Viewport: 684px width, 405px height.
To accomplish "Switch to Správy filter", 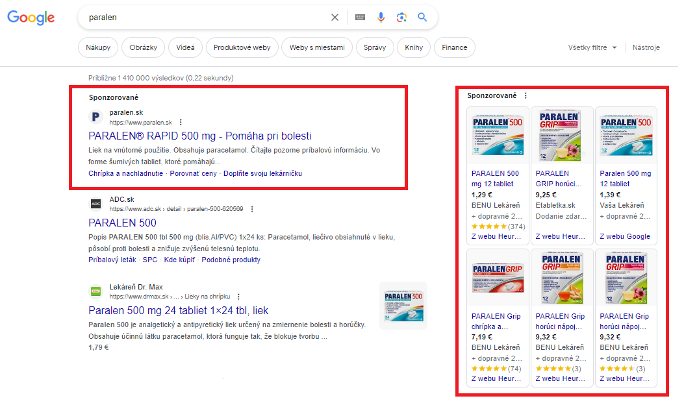I will [375, 47].
